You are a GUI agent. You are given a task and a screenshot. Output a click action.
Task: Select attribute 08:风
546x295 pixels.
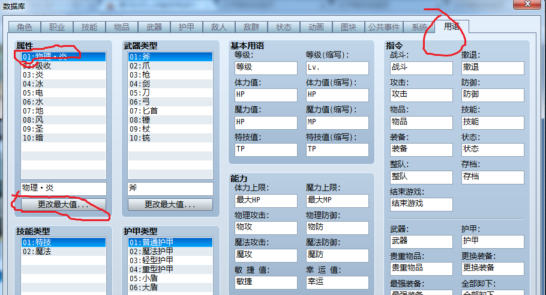[x=64, y=120]
